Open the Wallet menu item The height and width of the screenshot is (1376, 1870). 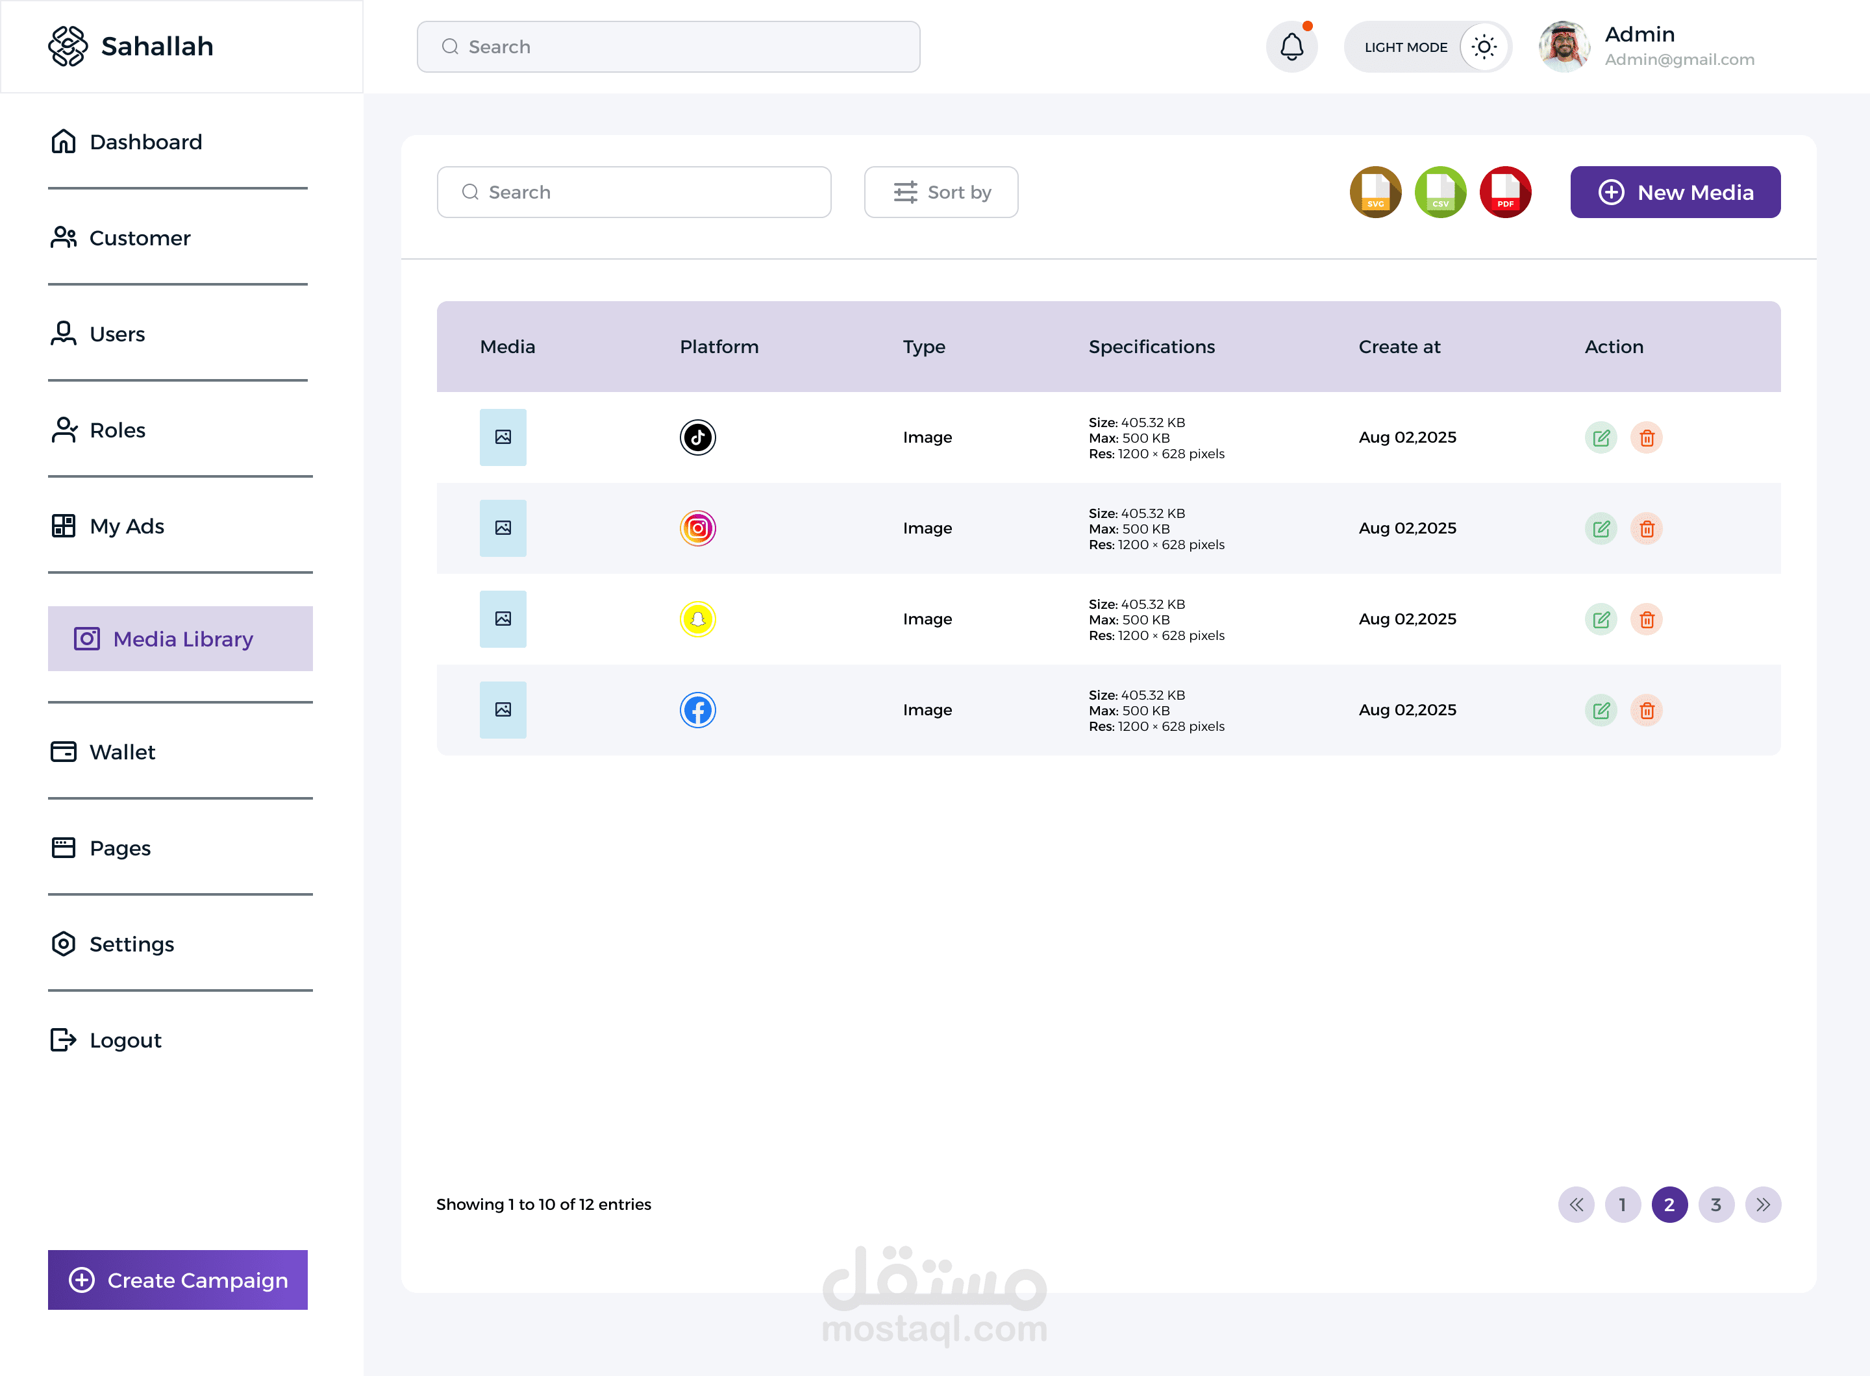123,752
